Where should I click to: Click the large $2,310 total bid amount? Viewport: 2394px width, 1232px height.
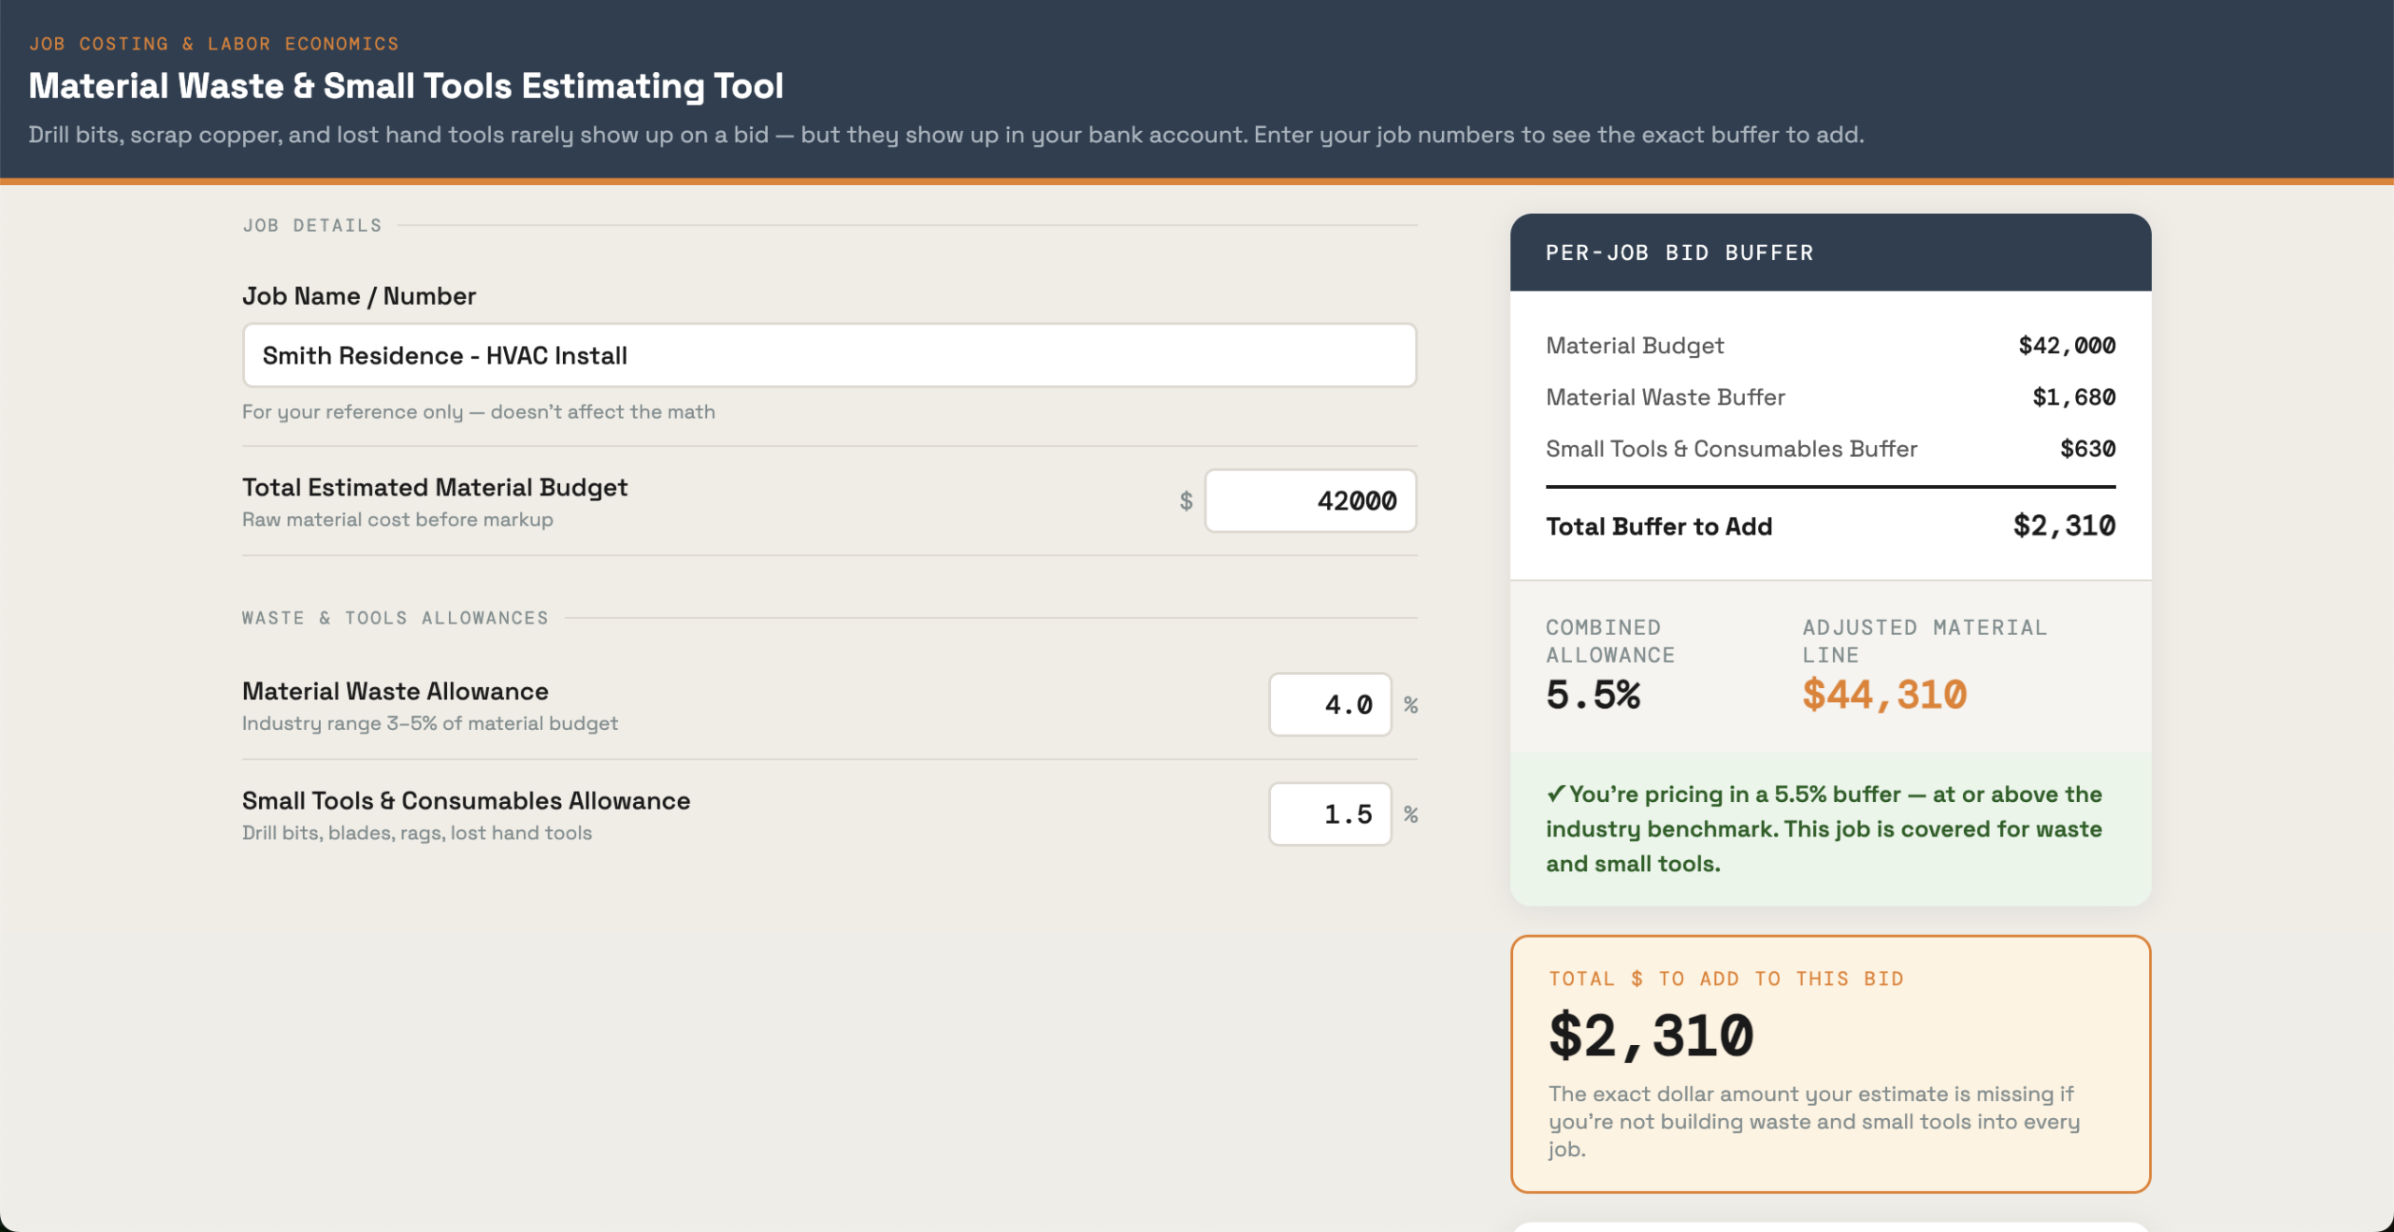1651,1036
